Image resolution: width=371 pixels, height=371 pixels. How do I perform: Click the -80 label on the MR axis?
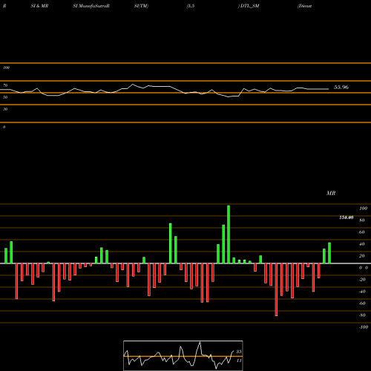click(362, 315)
